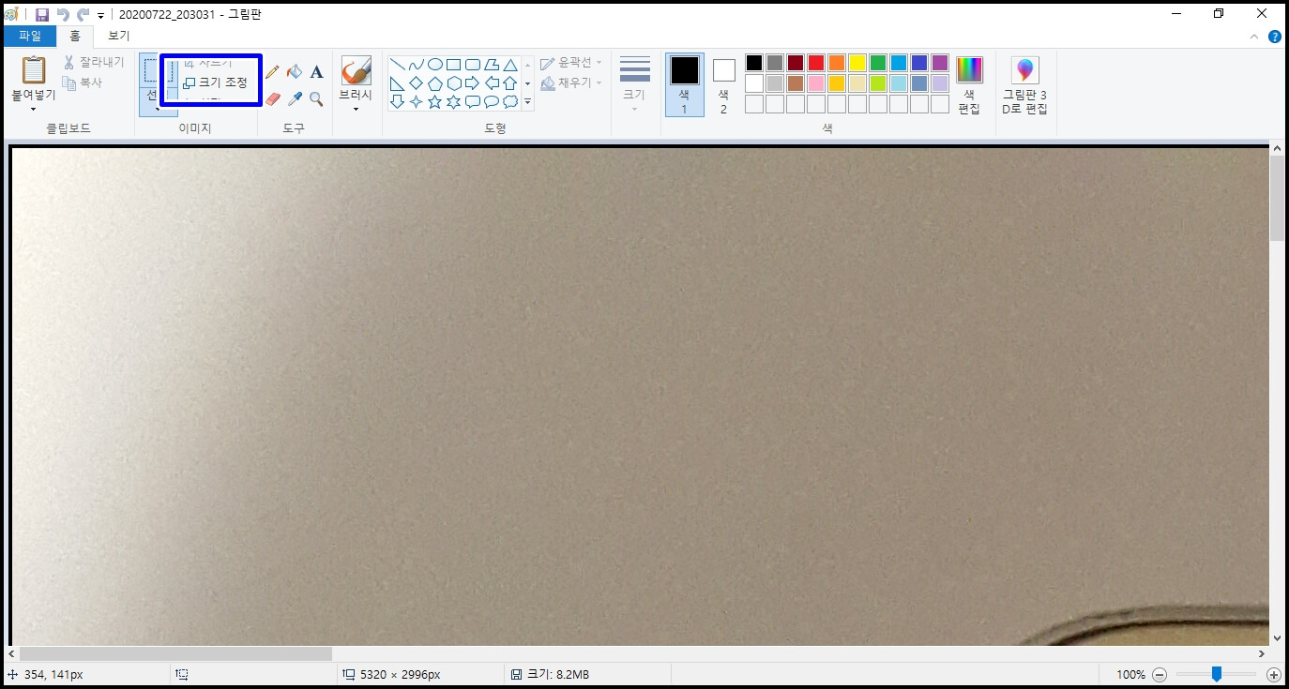Pick the green color swatch
Image resolution: width=1289 pixels, height=689 pixels.
[x=878, y=63]
